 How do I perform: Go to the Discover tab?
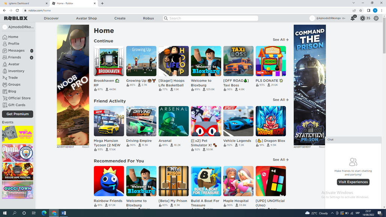(51, 18)
